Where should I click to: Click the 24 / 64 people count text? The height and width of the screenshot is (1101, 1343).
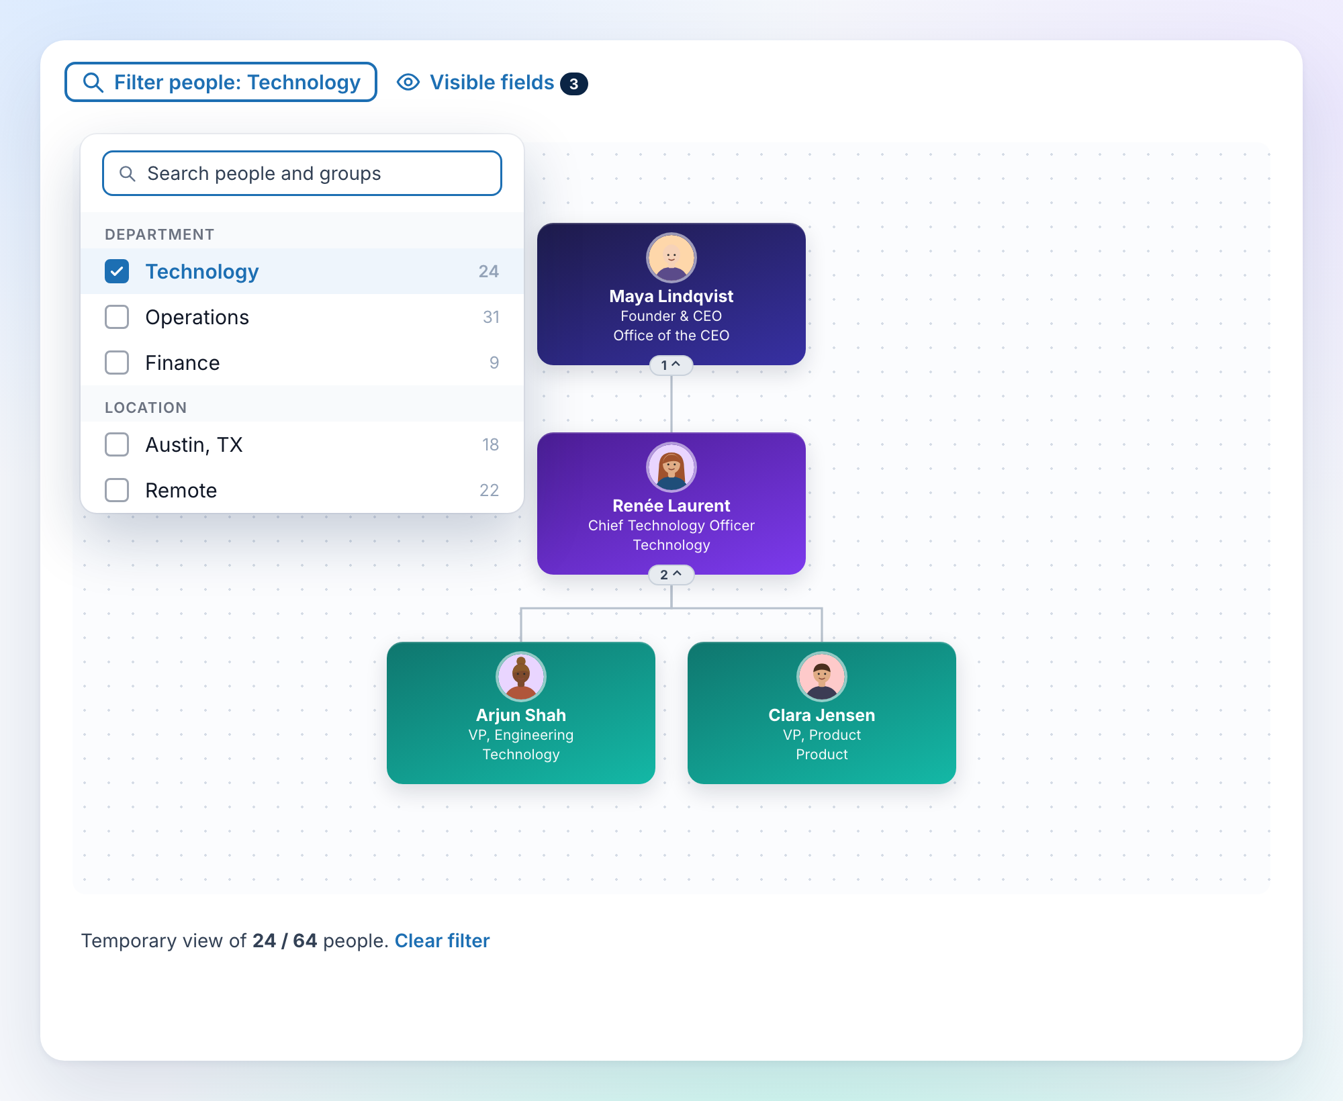point(285,941)
